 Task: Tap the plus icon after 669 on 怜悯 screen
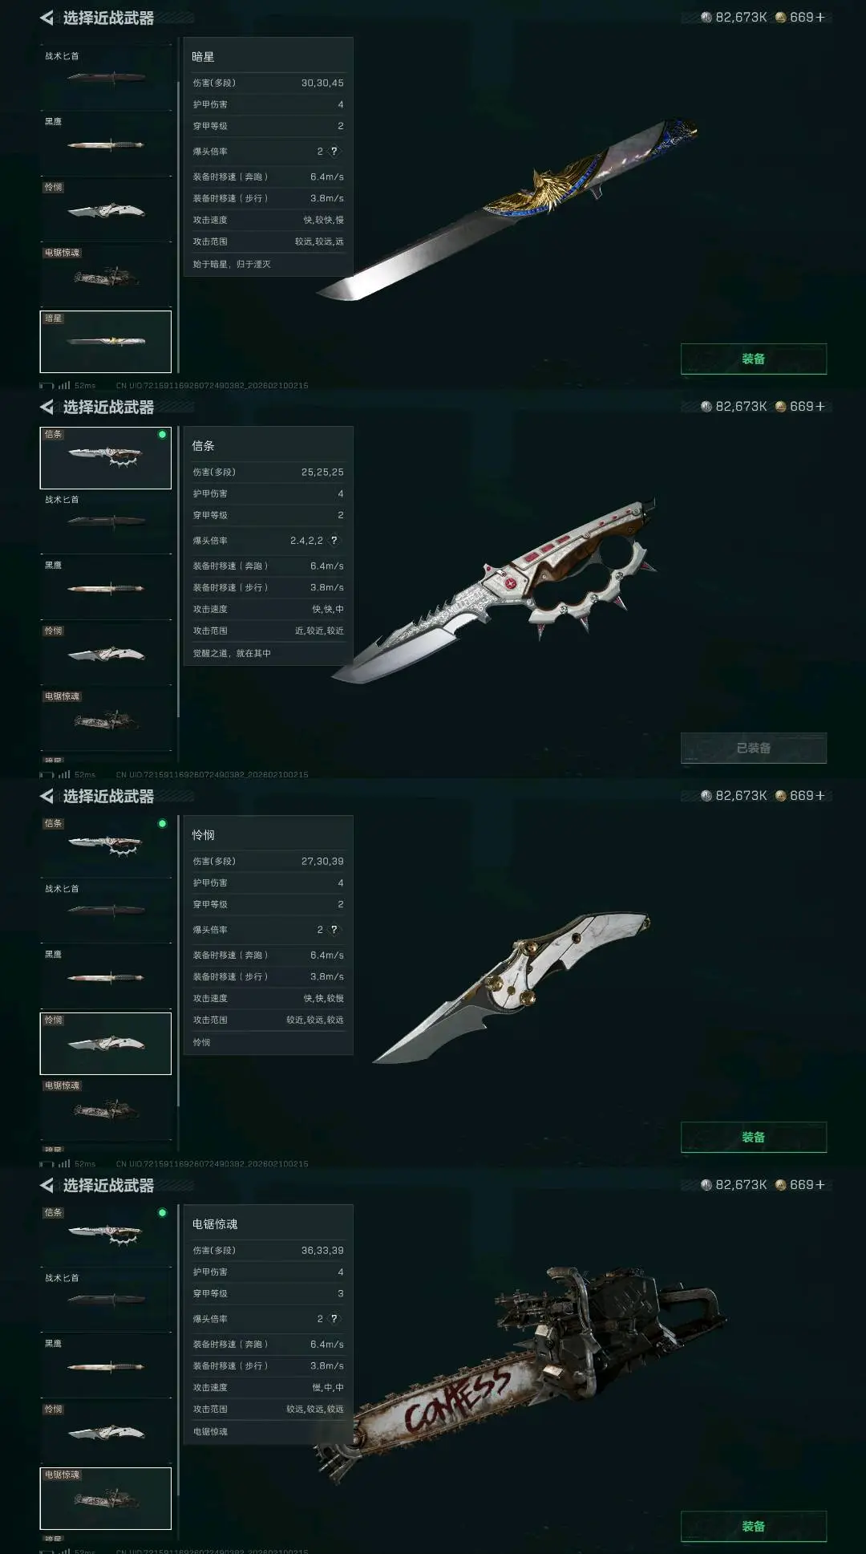[x=819, y=796]
